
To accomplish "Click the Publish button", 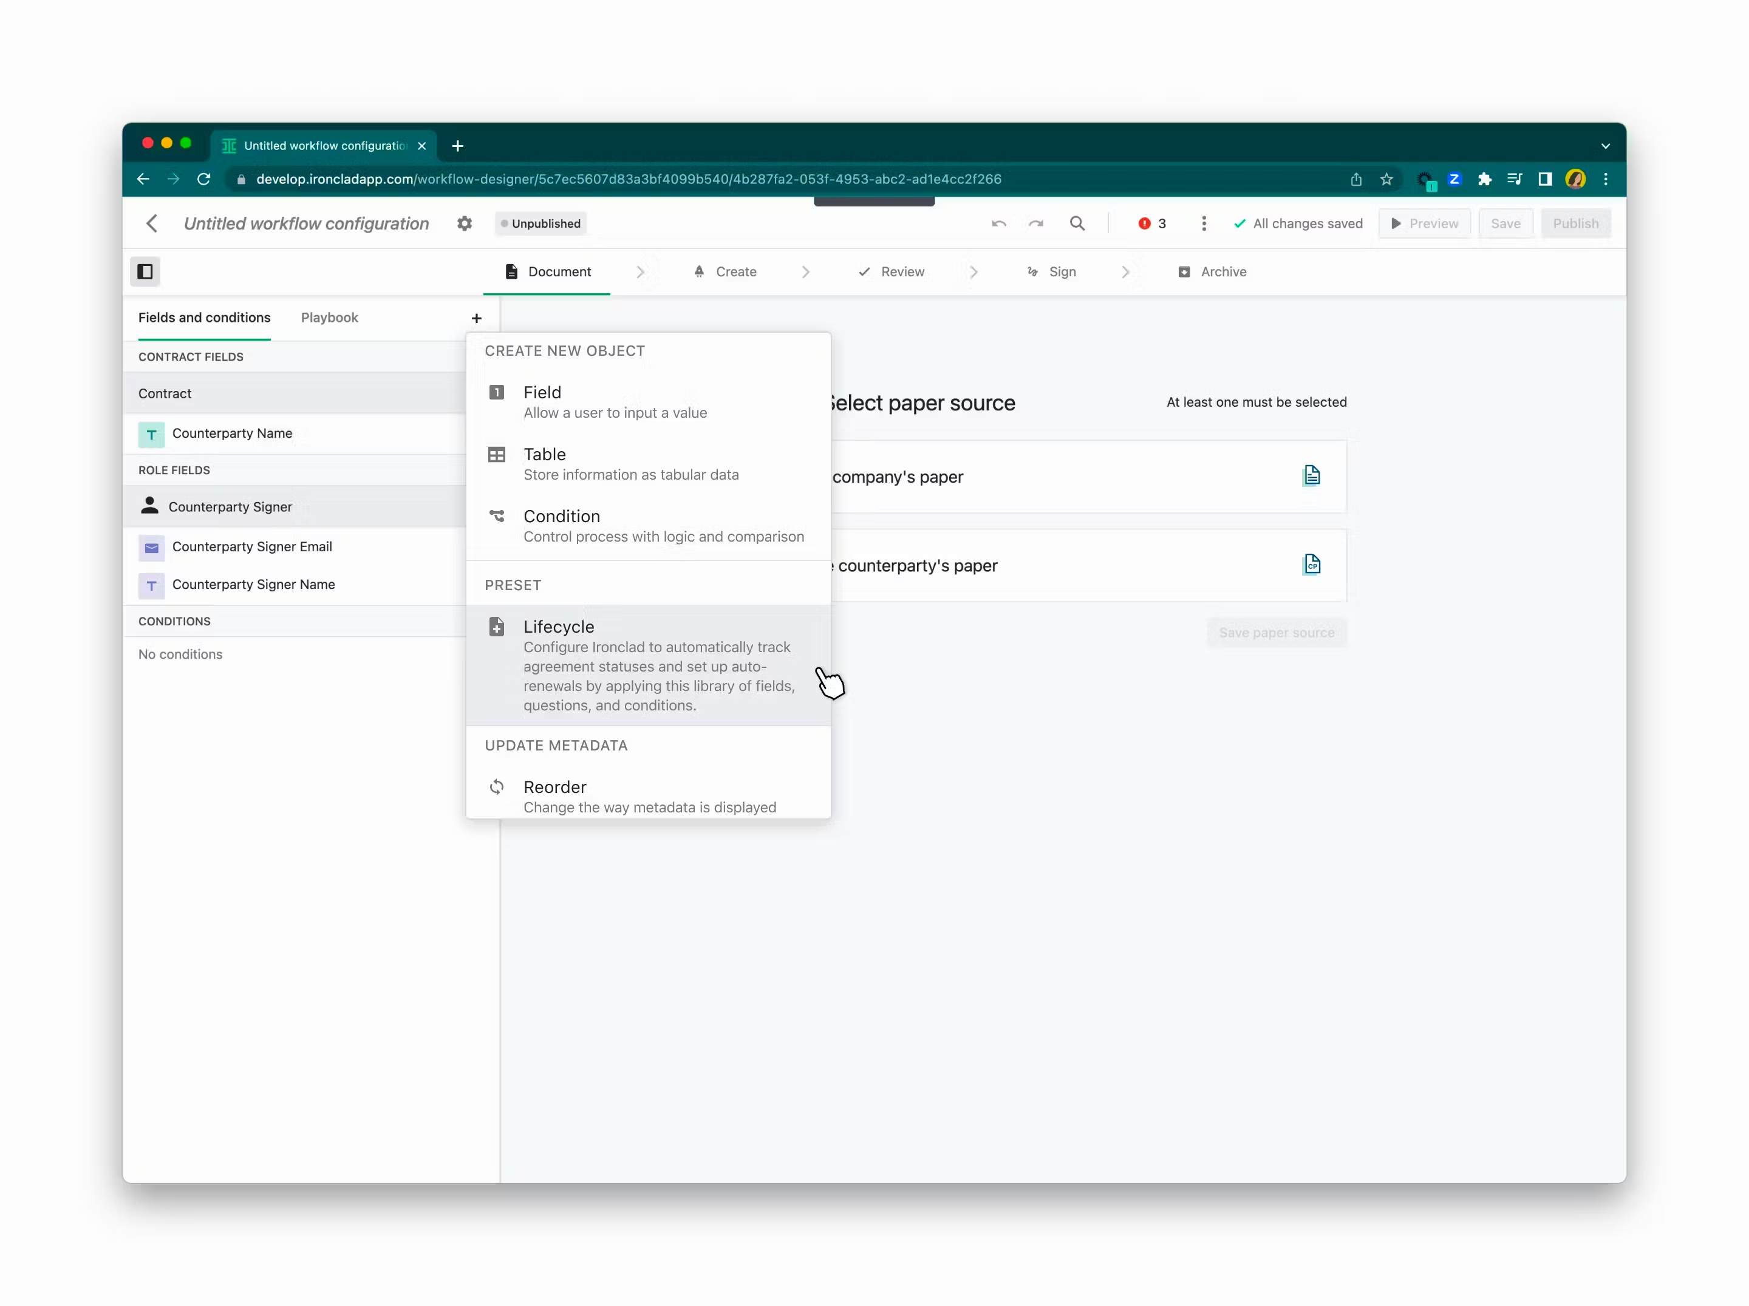I will tap(1575, 223).
